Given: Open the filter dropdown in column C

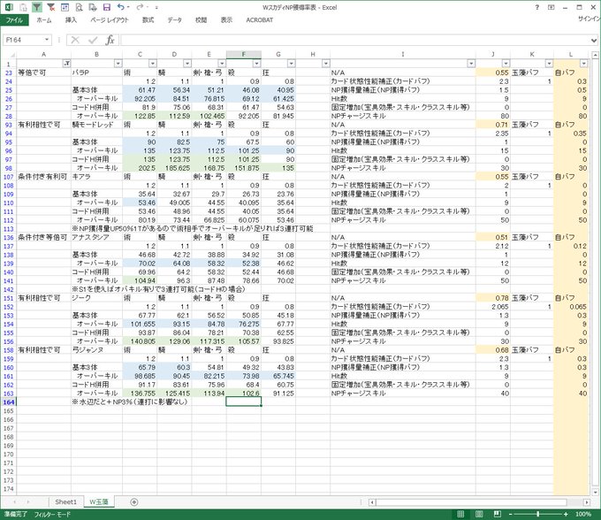Looking at the screenshot, I should (153, 64).
